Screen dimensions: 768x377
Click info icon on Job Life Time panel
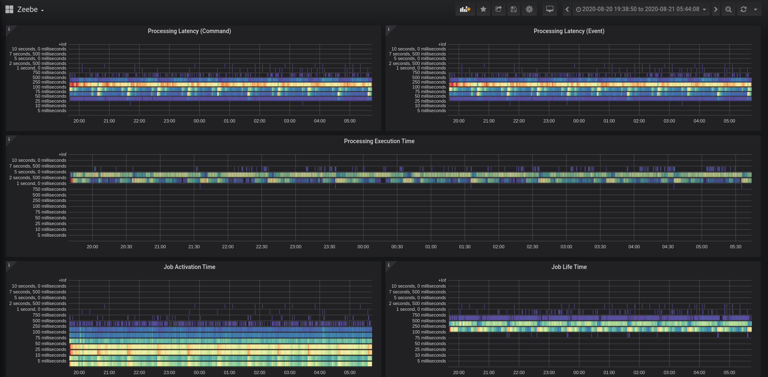389,265
